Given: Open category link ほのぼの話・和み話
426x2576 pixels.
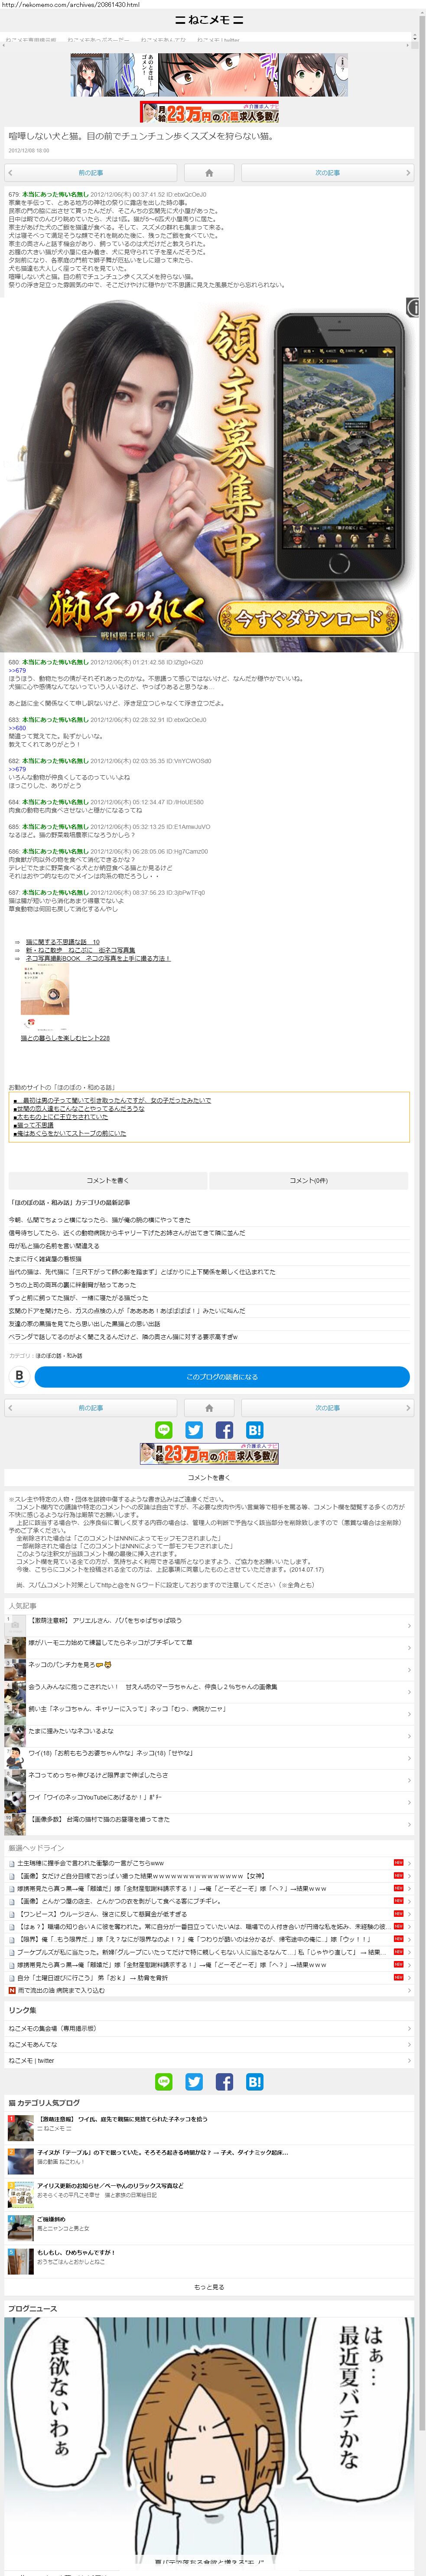Looking at the screenshot, I should (59, 1355).
